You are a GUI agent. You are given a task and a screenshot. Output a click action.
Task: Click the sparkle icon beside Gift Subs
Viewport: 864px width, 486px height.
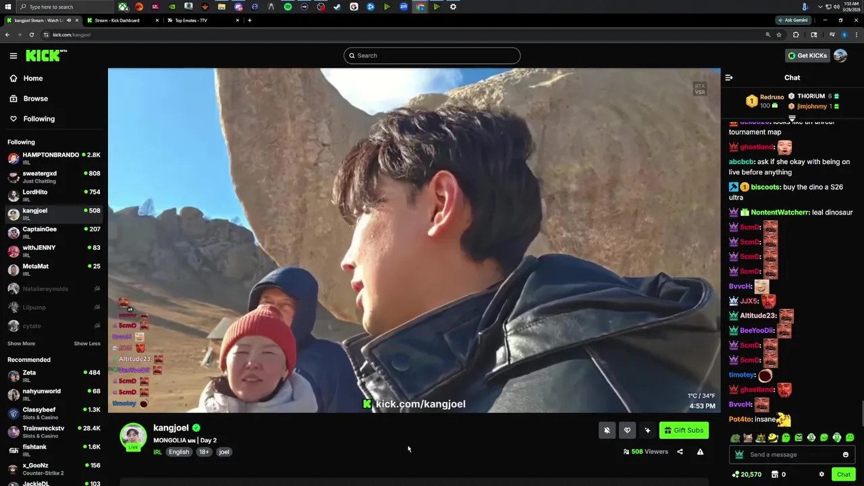(647, 430)
